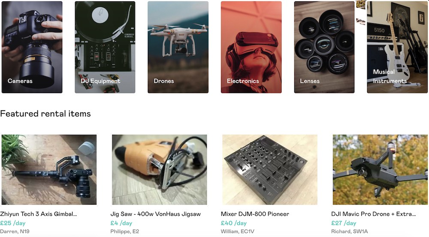This screenshot has width=429, height=237.
Task: Open the Cameras category card
Action: pyautogui.click(x=32, y=47)
